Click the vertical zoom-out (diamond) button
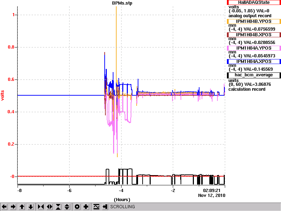 point(67,207)
